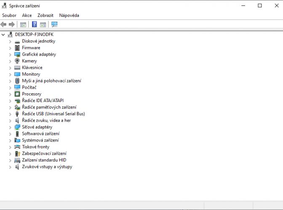
Task: Expand the Procesory category
Action: click(10, 94)
